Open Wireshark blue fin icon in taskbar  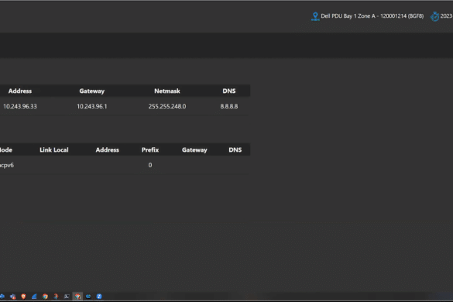[34, 297]
